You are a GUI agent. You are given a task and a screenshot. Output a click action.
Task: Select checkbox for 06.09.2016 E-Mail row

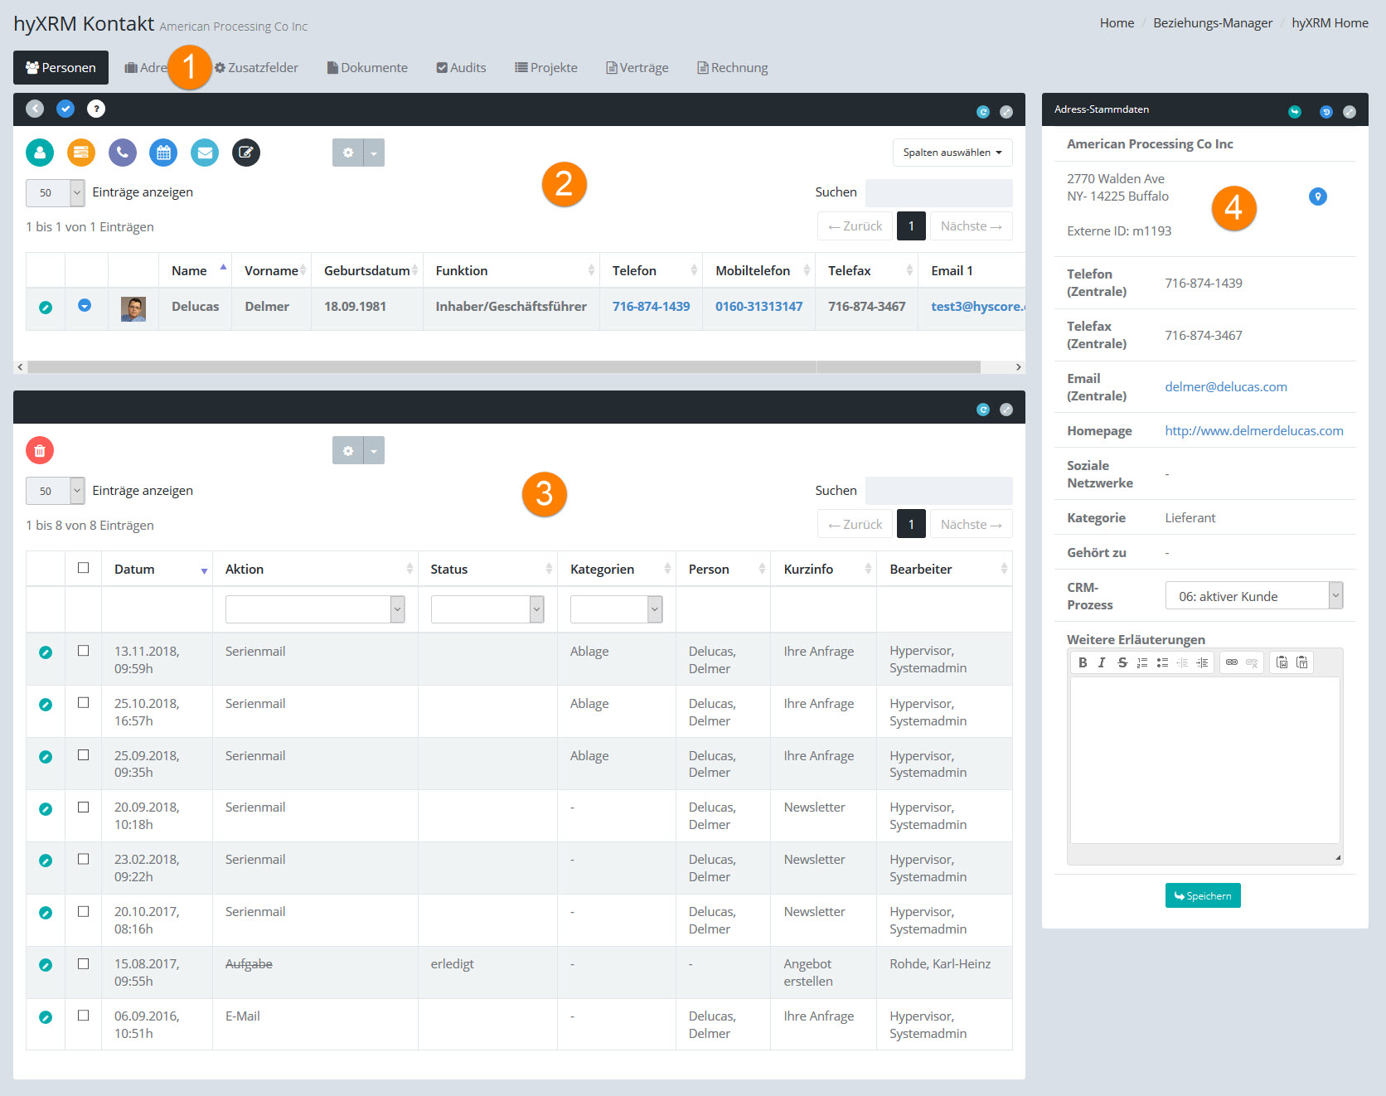point(83,1016)
